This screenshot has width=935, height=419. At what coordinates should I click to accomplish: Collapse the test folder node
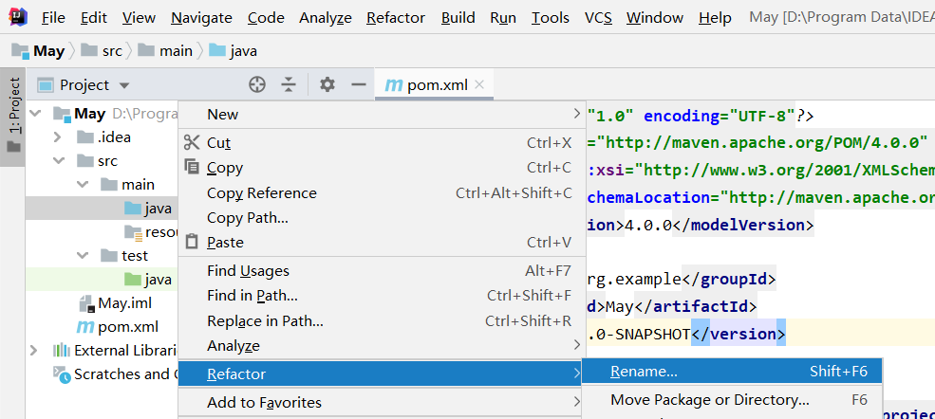click(x=82, y=256)
